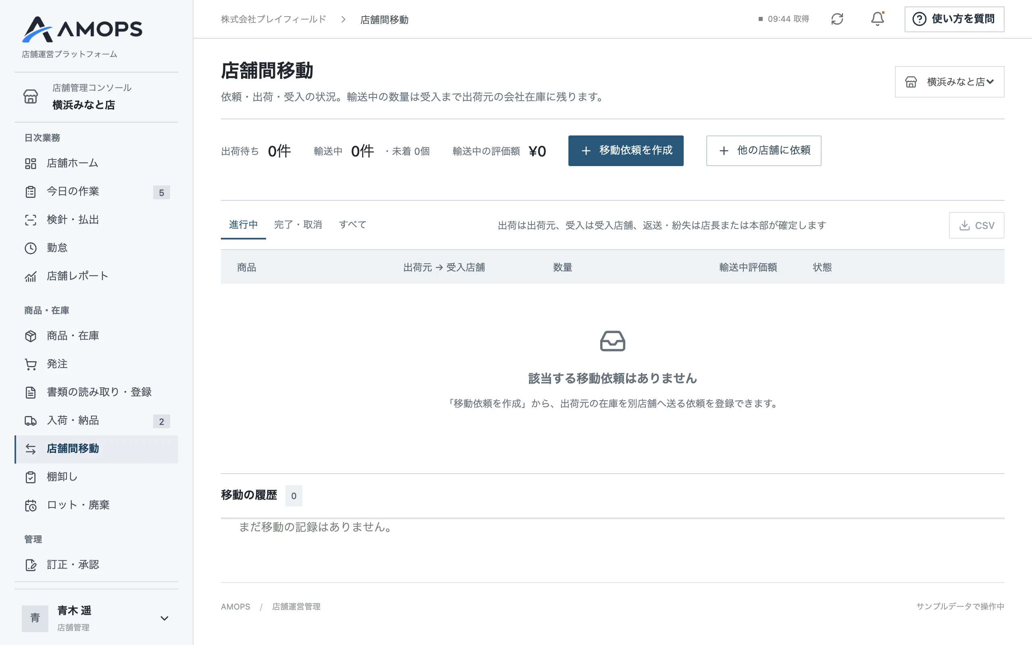This screenshot has height=645, width=1032.
Task: Select 店舗間移動 in the sidebar
Action: (96, 449)
